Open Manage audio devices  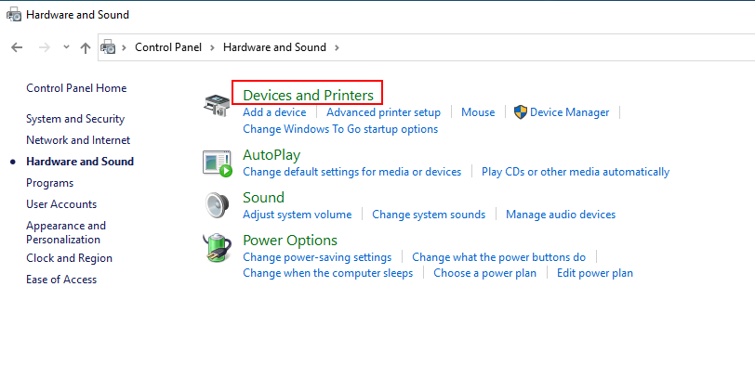click(x=561, y=215)
